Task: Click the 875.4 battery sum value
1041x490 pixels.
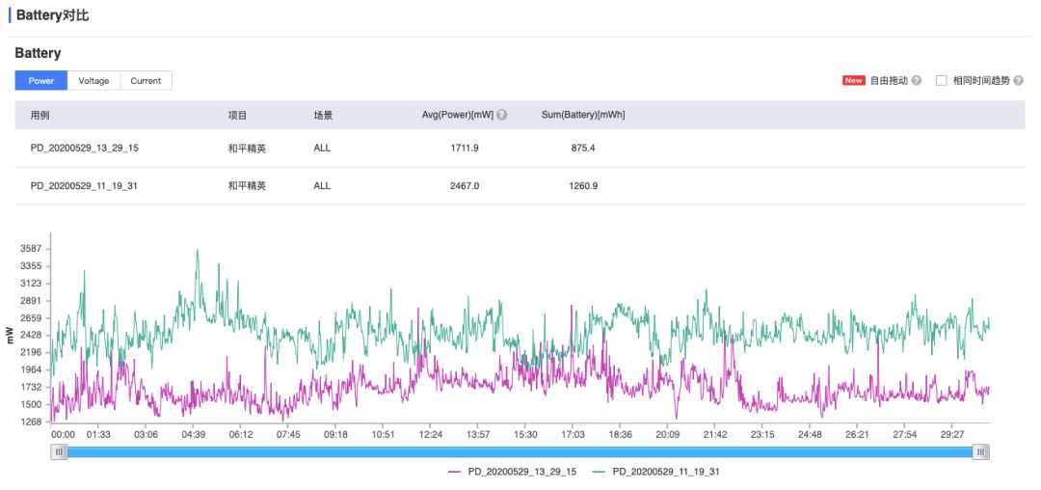Action: [x=583, y=149]
